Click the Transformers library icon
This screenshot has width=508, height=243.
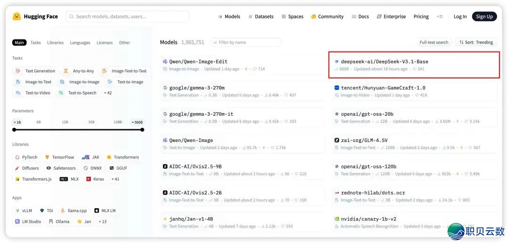pyautogui.click(x=109, y=157)
